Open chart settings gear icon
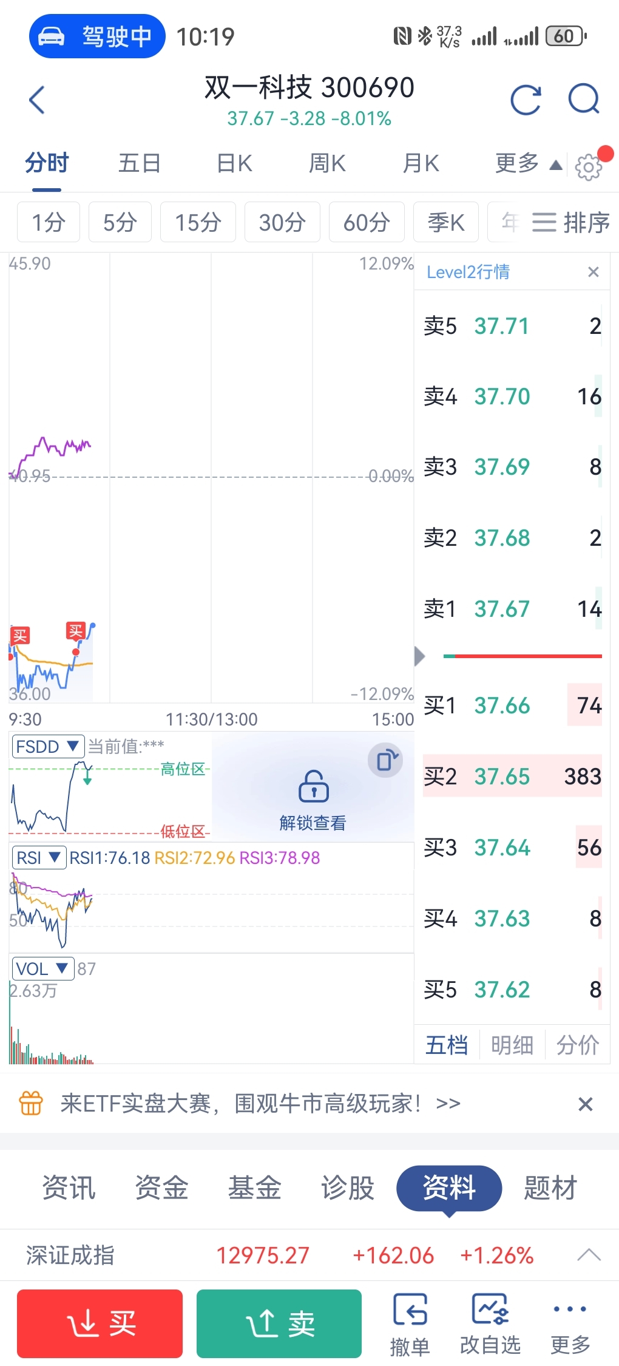Screen dimensions: 619x1366 588,167
